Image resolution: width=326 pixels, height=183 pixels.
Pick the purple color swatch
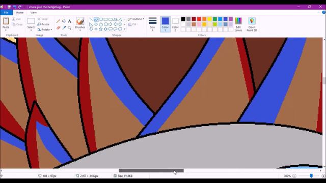click(231, 19)
